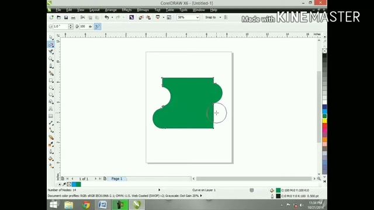Select the Rectangle tool
The height and width of the screenshot is (210, 374).
click(x=51, y=80)
